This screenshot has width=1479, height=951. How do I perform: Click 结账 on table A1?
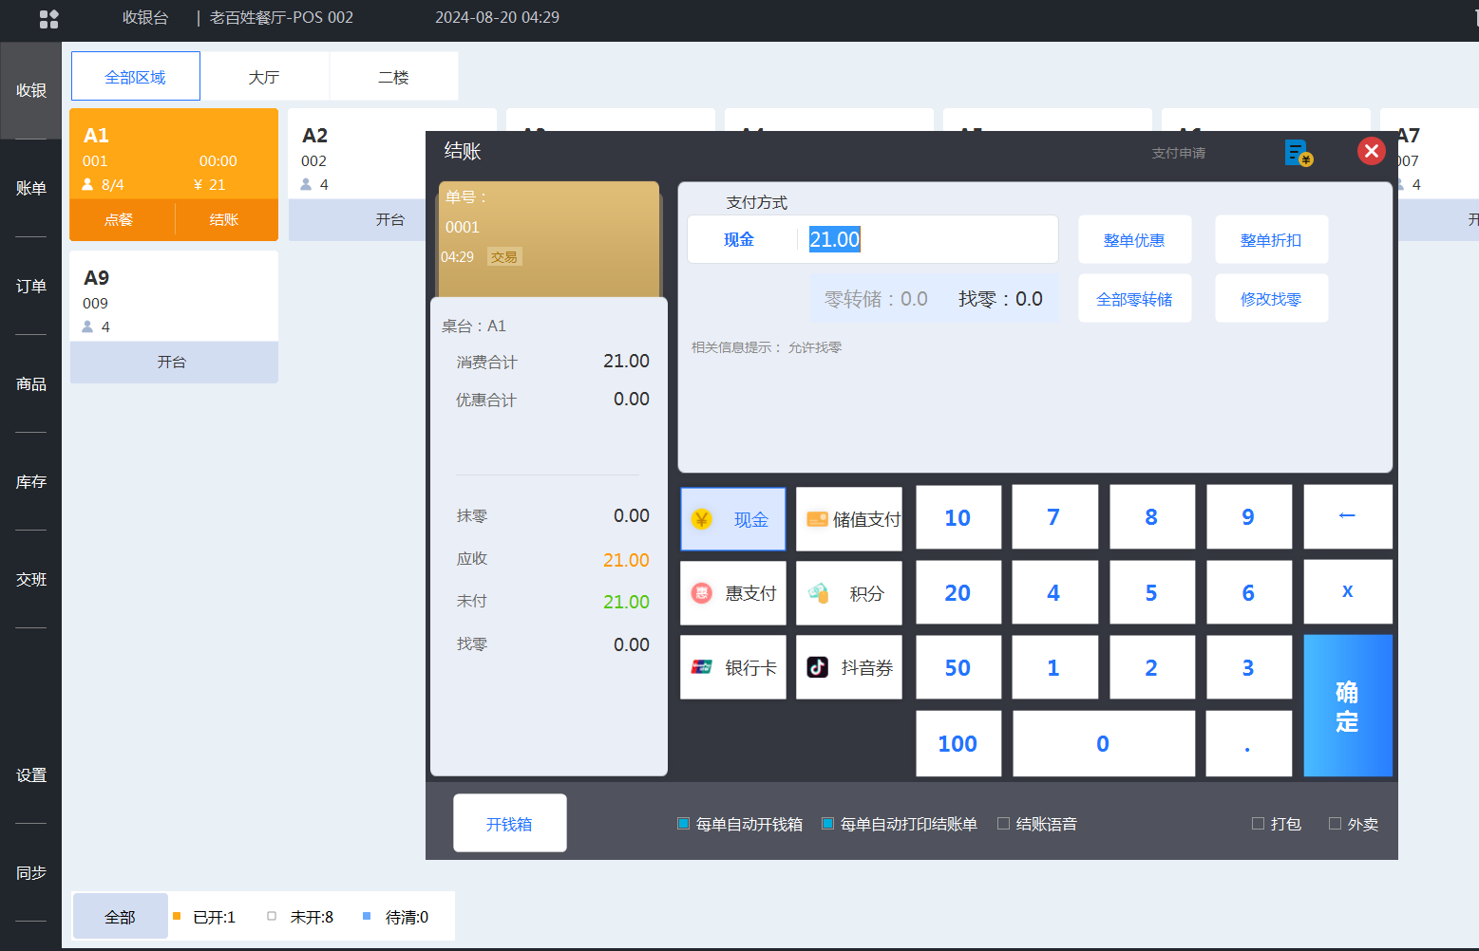pos(225,219)
